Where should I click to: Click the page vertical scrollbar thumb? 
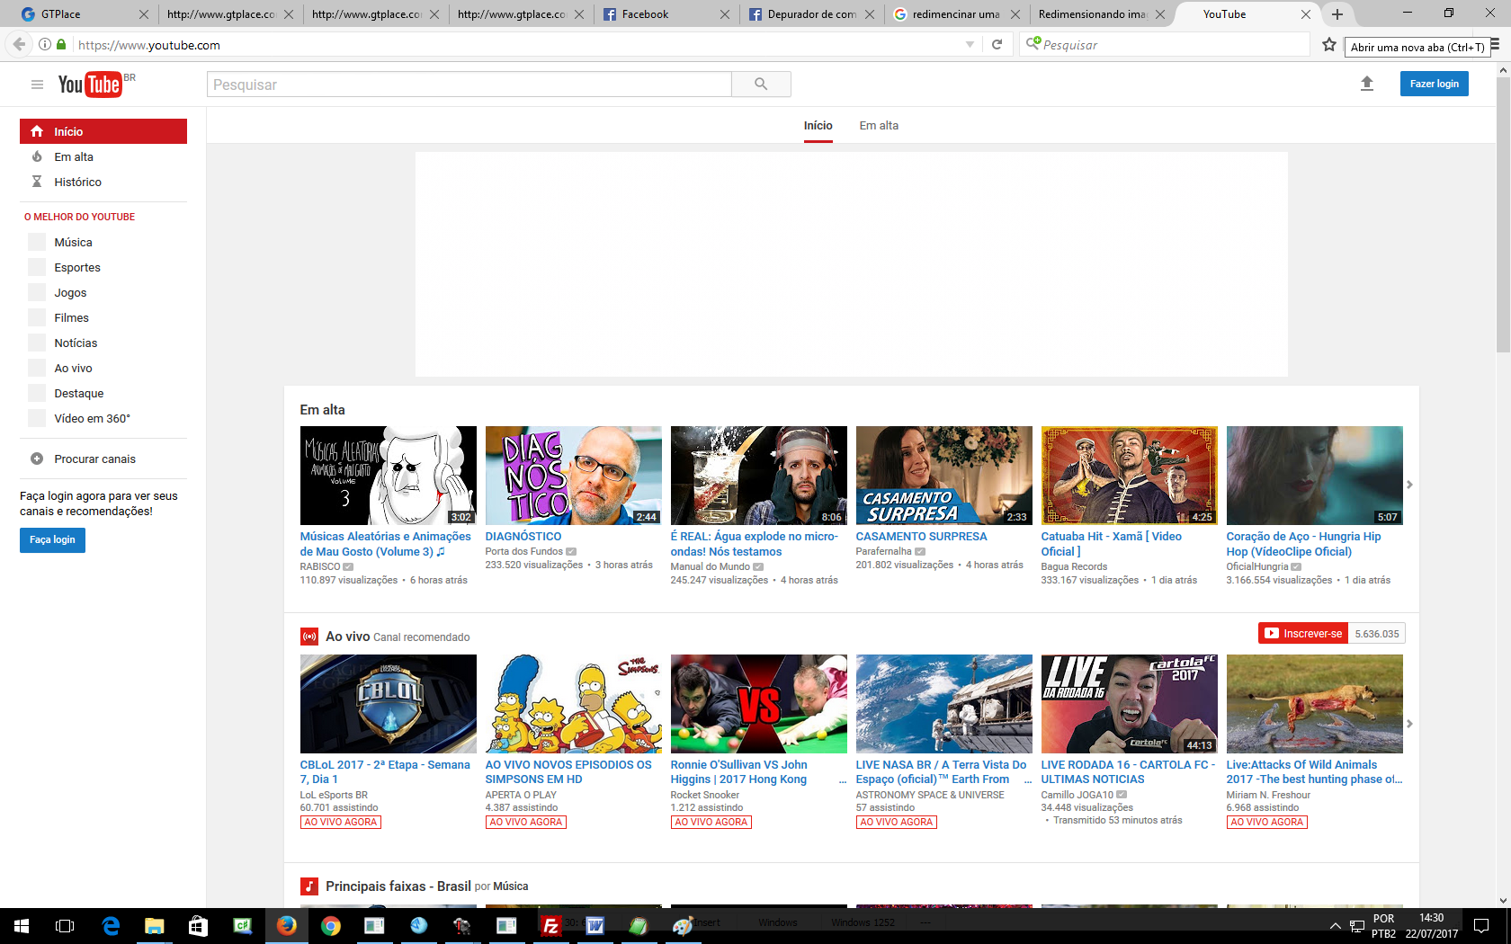click(1503, 214)
